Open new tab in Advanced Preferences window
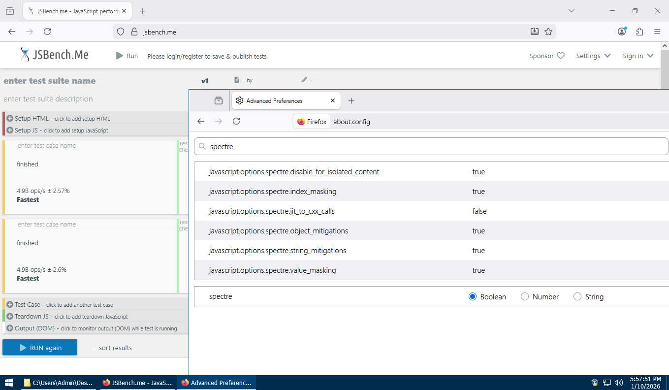Viewport: 669px width, 390px height. 351,101
